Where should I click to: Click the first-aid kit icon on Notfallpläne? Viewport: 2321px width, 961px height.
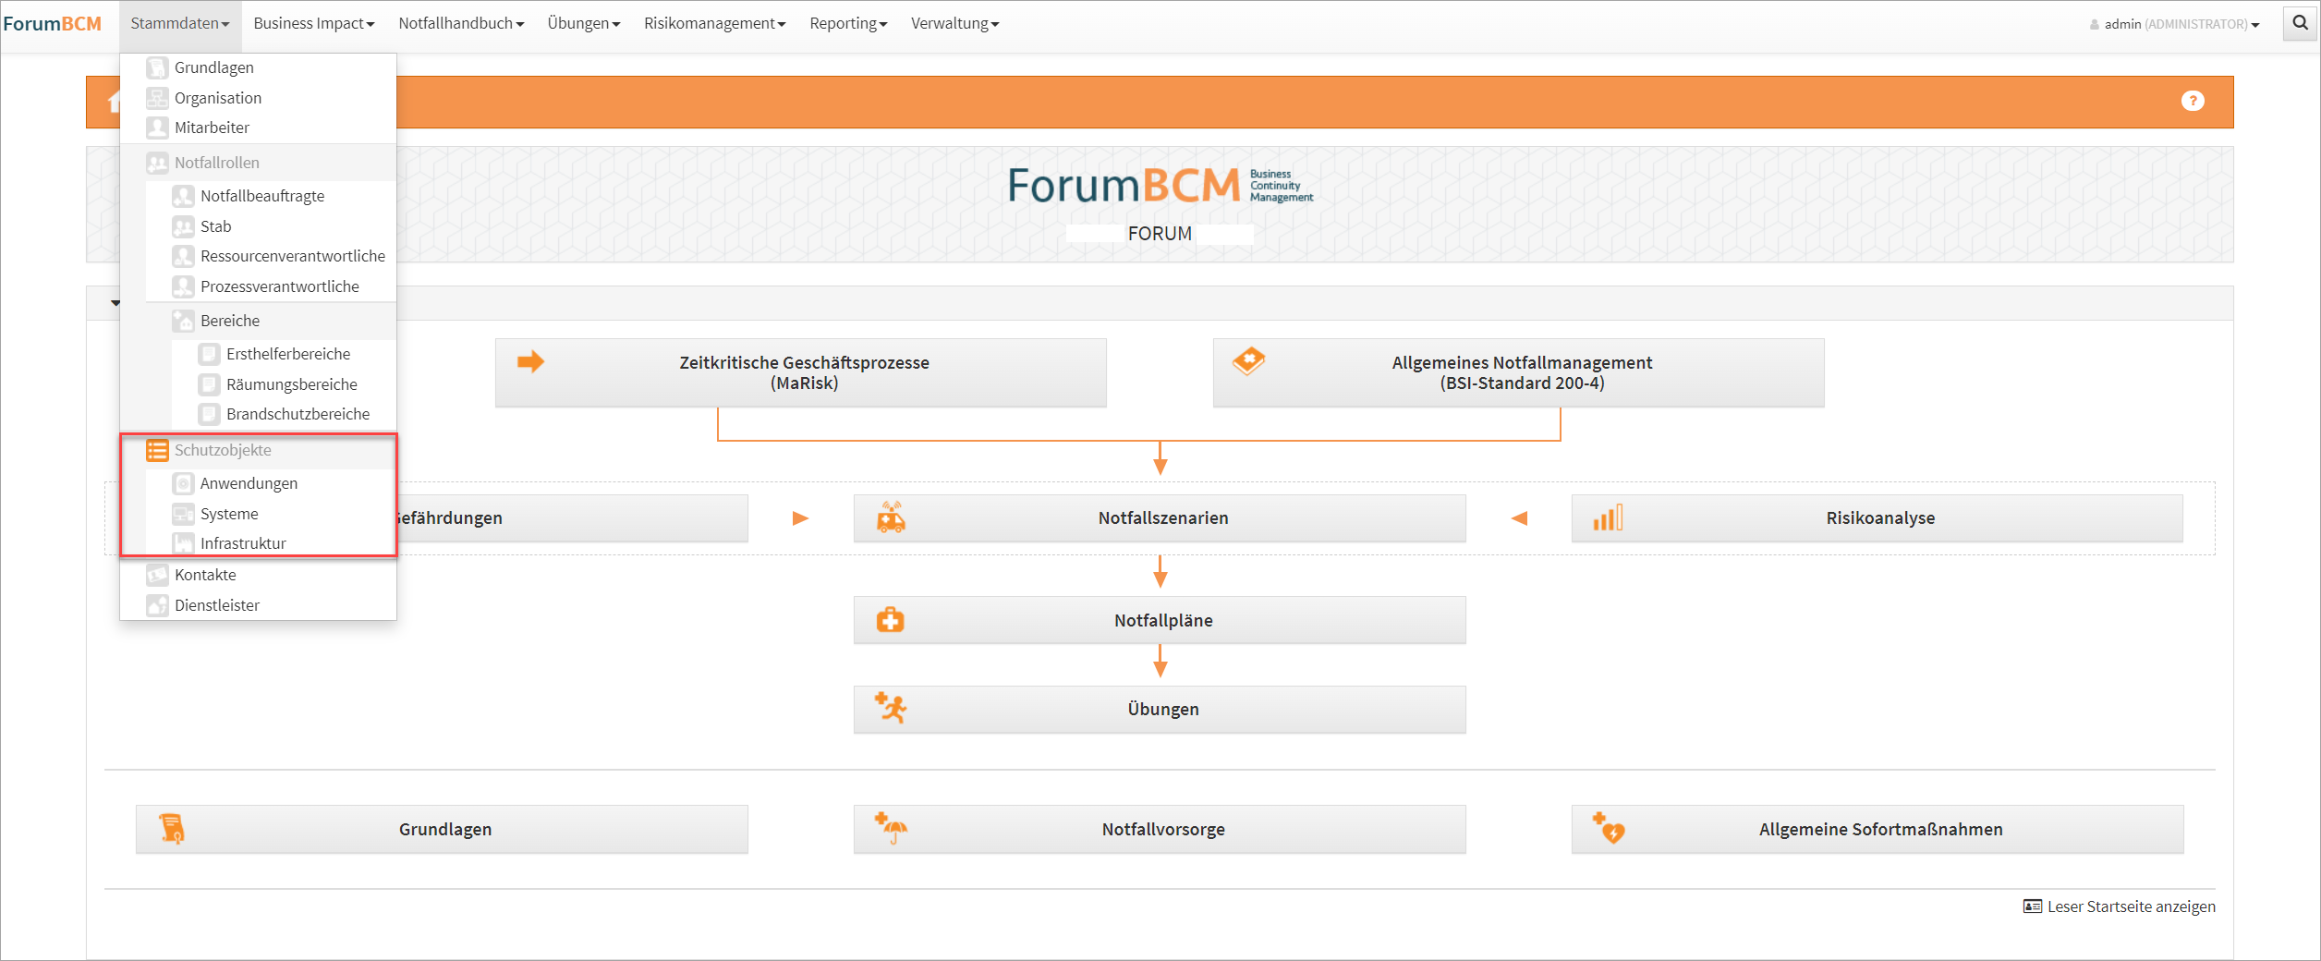(891, 619)
